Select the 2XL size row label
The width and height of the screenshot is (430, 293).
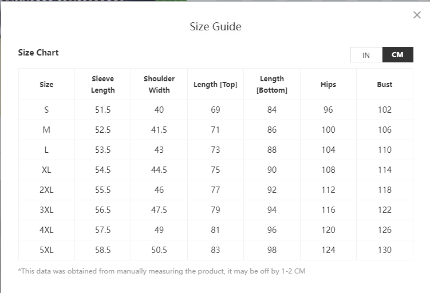pyautogui.click(x=46, y=190)
